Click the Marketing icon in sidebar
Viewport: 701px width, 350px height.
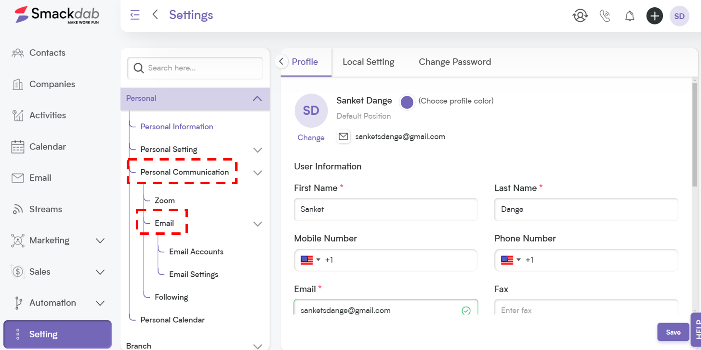point(18,240)
